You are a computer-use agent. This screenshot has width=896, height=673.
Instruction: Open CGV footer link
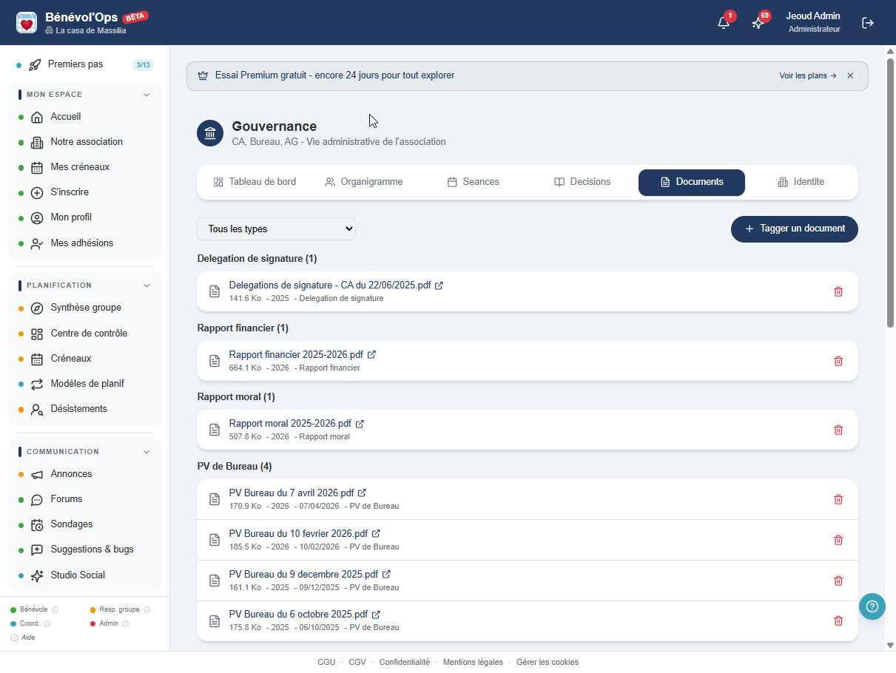(x=357, y=662)
